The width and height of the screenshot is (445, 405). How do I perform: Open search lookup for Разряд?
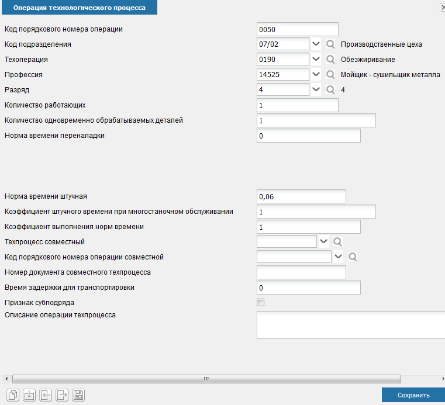click(x=330, y=89)
